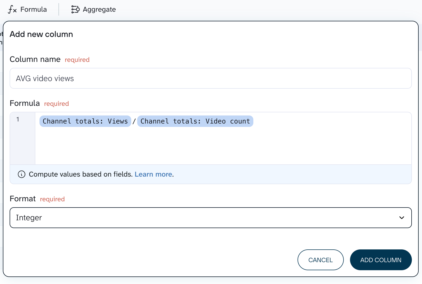This screenshot has width=422, height=284.
Task: Select the Channel totals: Video count token
Action: tap(195, 121)
